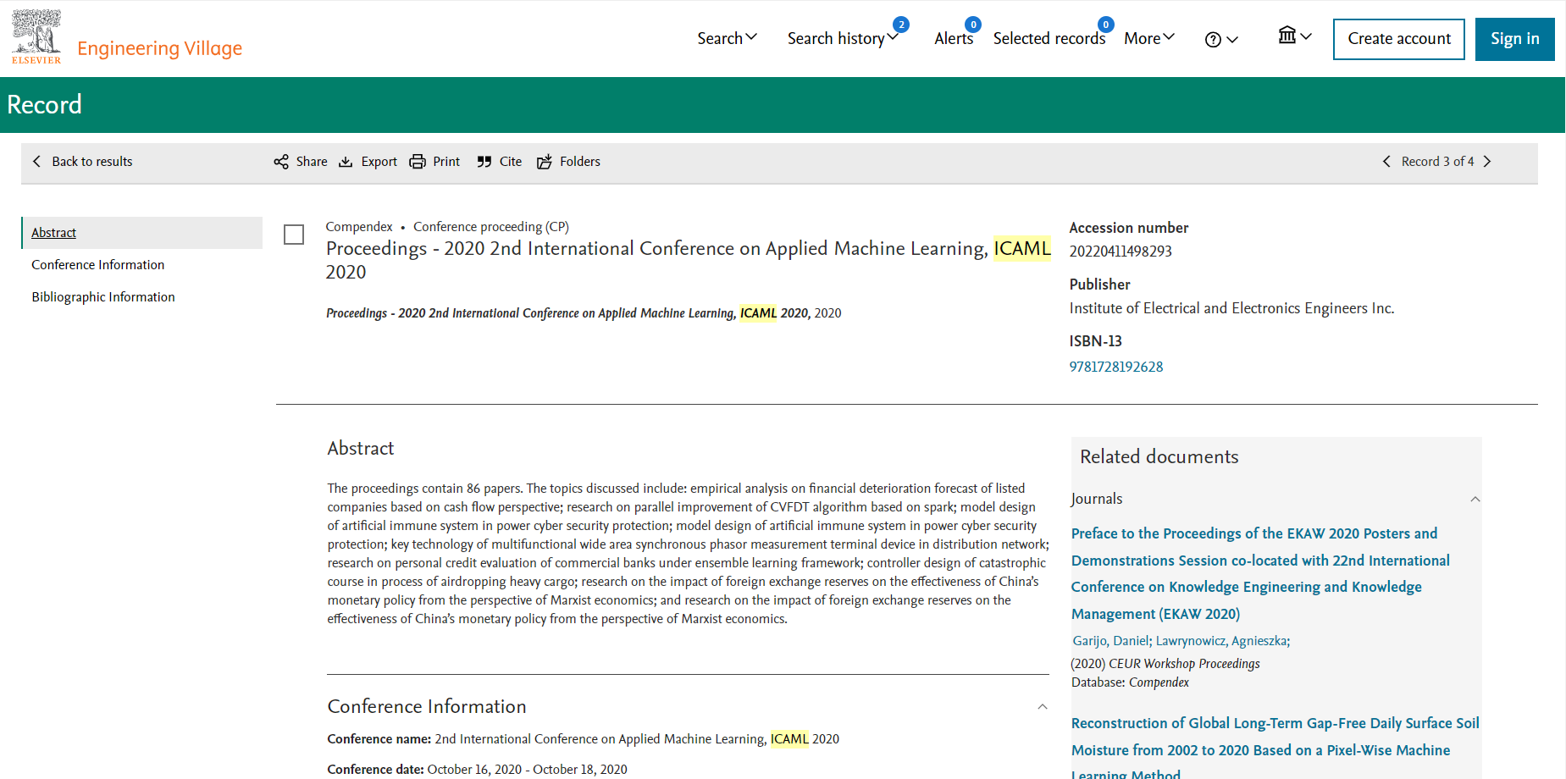Open the institution building icon menu
1566x779 pixels.
tap(1295, 36)
